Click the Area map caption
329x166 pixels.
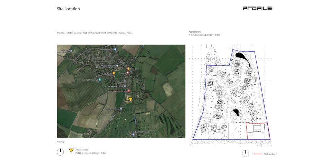click(x=61, y=142)
